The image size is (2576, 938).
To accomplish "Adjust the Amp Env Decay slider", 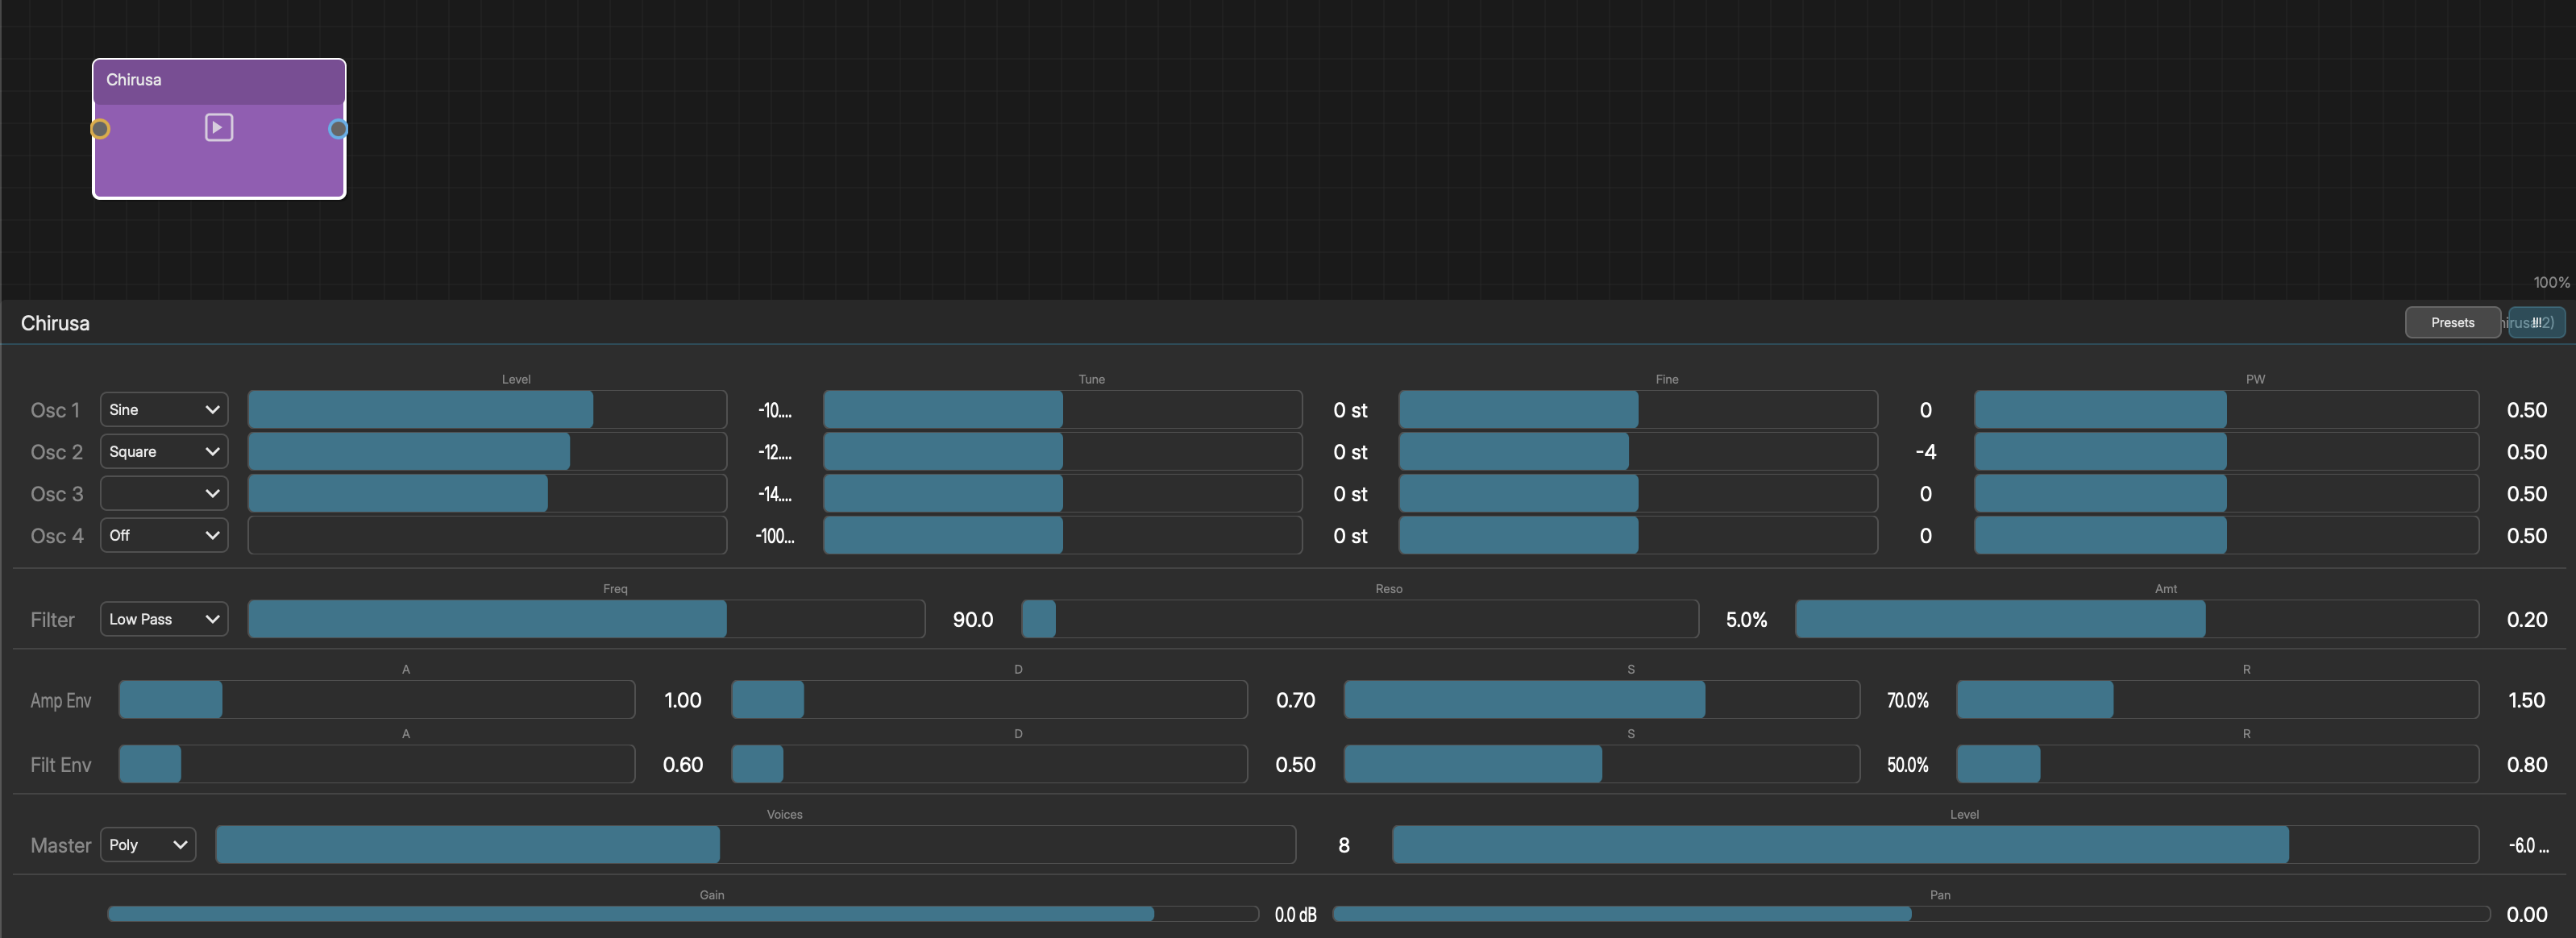I will [989, 699].
